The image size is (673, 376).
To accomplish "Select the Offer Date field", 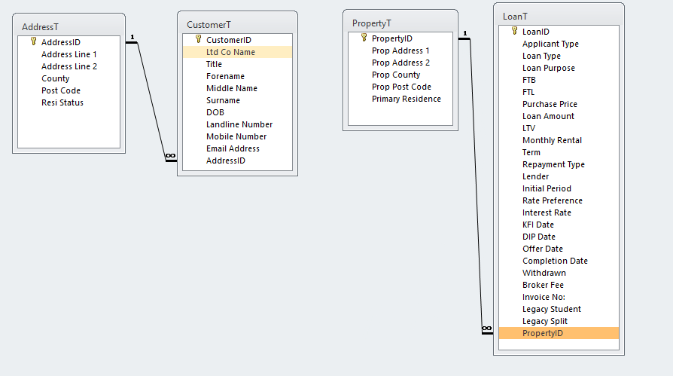I will 559,248.
